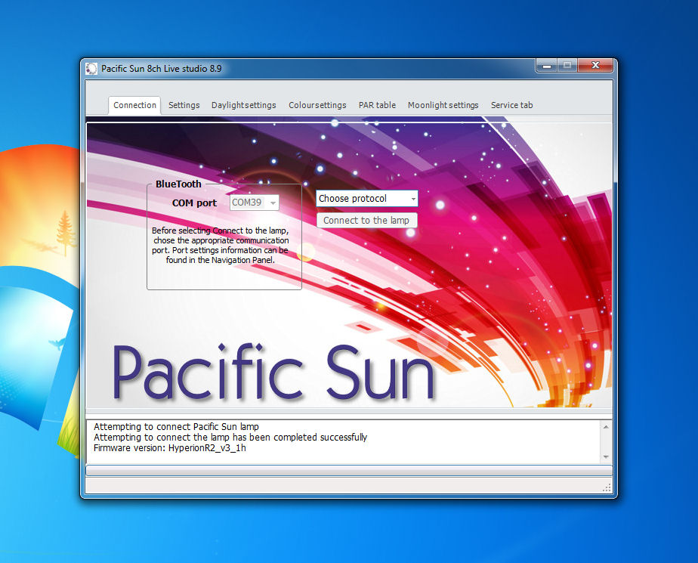This screenshot has height=563, width=698.
Task: Click the port settings instruction text
Action: tap(221, 246)
